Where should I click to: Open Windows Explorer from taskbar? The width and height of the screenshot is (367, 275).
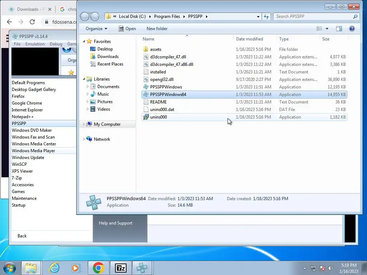click(31, 268)
